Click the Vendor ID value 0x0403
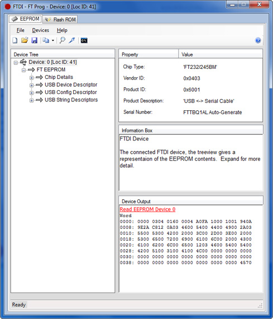This screenshot has width=273, height=319. click(x=191, y=78)
